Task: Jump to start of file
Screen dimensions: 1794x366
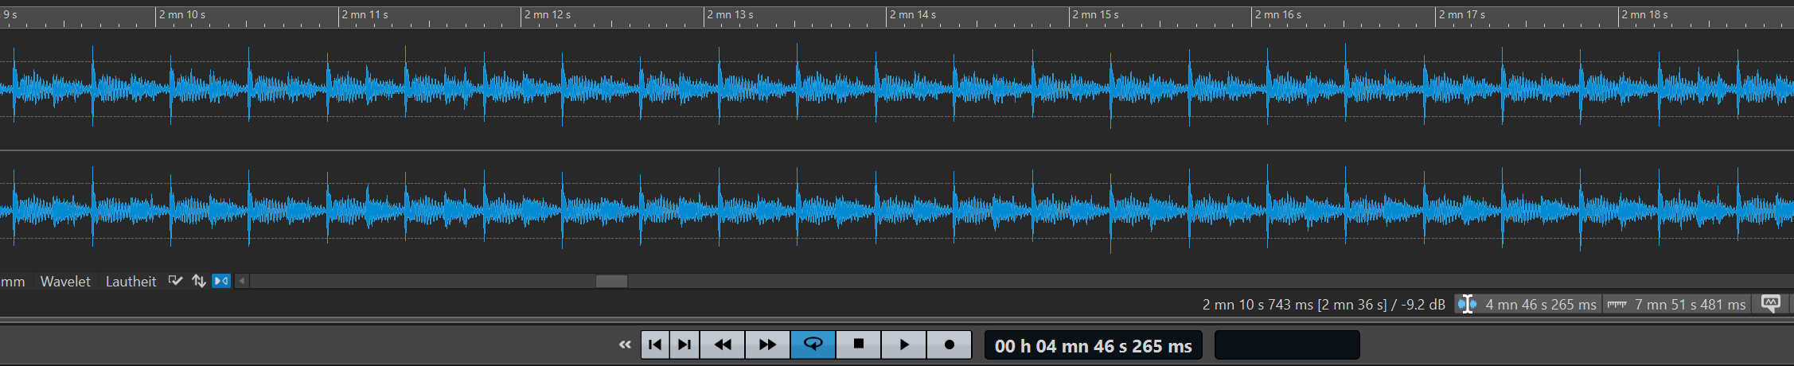Action: coord(655,345)
